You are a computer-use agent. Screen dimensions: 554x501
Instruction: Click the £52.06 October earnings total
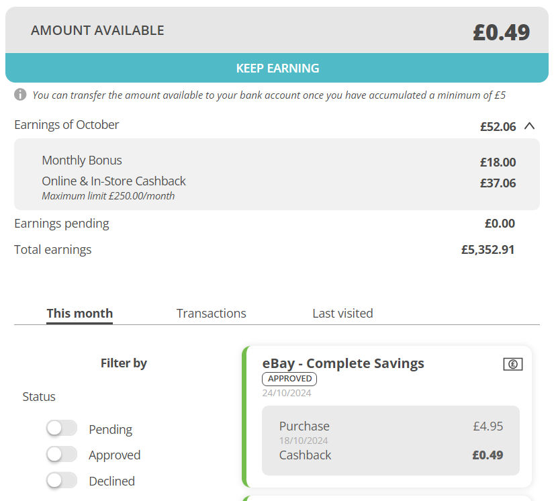pyautogui.click(x=498, y=126)
